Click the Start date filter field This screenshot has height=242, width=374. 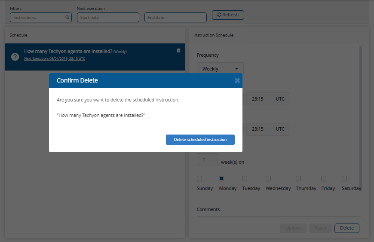click(x=108, y=18)
